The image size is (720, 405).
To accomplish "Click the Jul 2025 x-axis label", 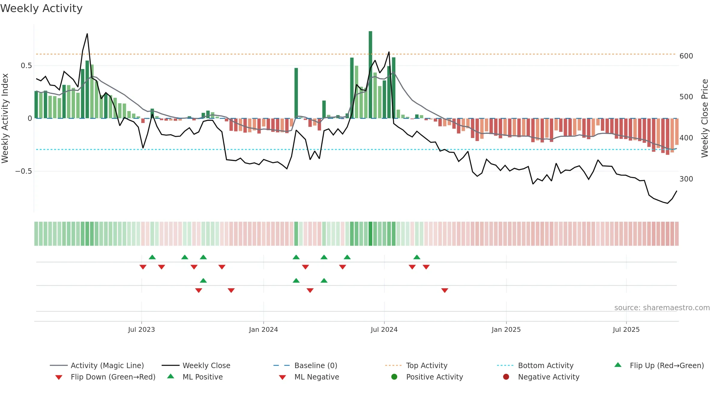I will pyautogui.click(x=626, y=329).
